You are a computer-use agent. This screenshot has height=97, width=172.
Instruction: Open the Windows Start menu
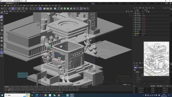click(x=2, y=95)
